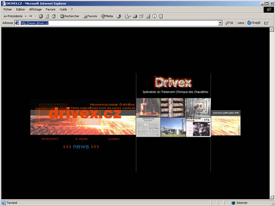Click the KONTAKT link

50,139
